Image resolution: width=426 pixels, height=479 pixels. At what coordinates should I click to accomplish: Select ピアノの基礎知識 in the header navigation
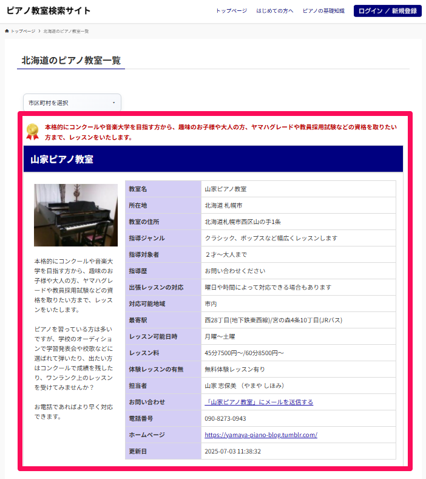point(323,11)
